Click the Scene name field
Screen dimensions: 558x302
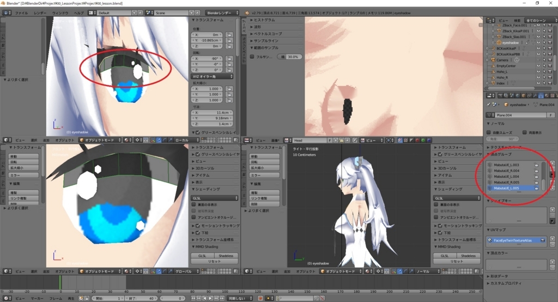(172, 13)
